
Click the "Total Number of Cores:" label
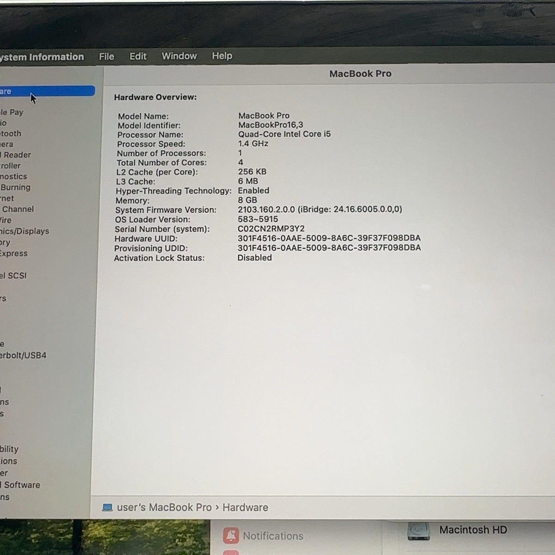tap(162, 162)
